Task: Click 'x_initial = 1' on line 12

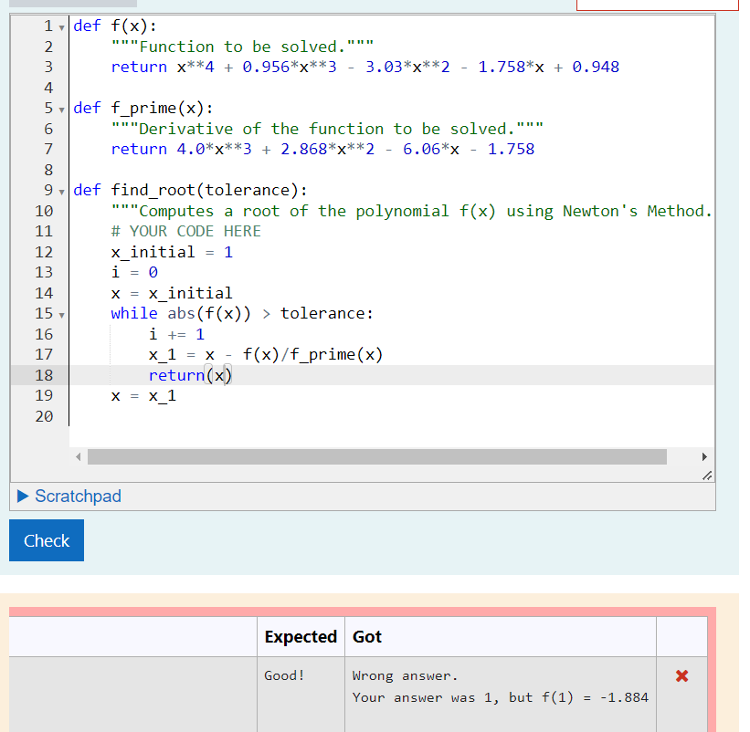Action: [x=172, y=252]
